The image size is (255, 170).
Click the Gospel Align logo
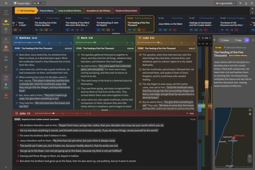(22, 3)
